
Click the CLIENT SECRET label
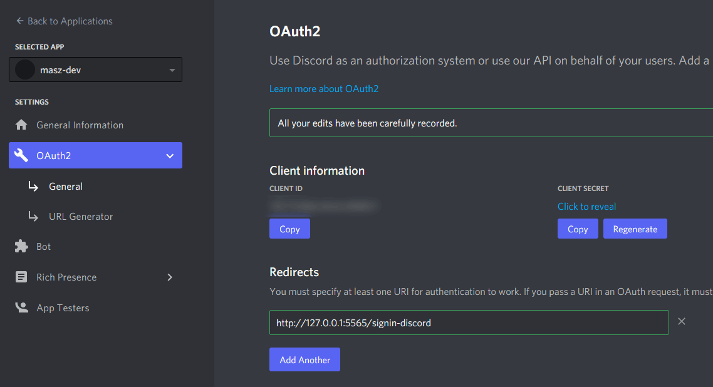pyautogui.click(x=583, y=188)
